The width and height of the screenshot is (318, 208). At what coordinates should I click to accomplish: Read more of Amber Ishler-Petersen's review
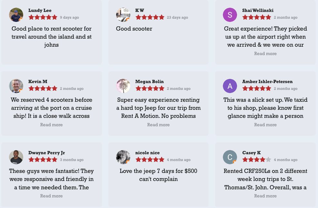pyautogui.click(x=265, y=125)
